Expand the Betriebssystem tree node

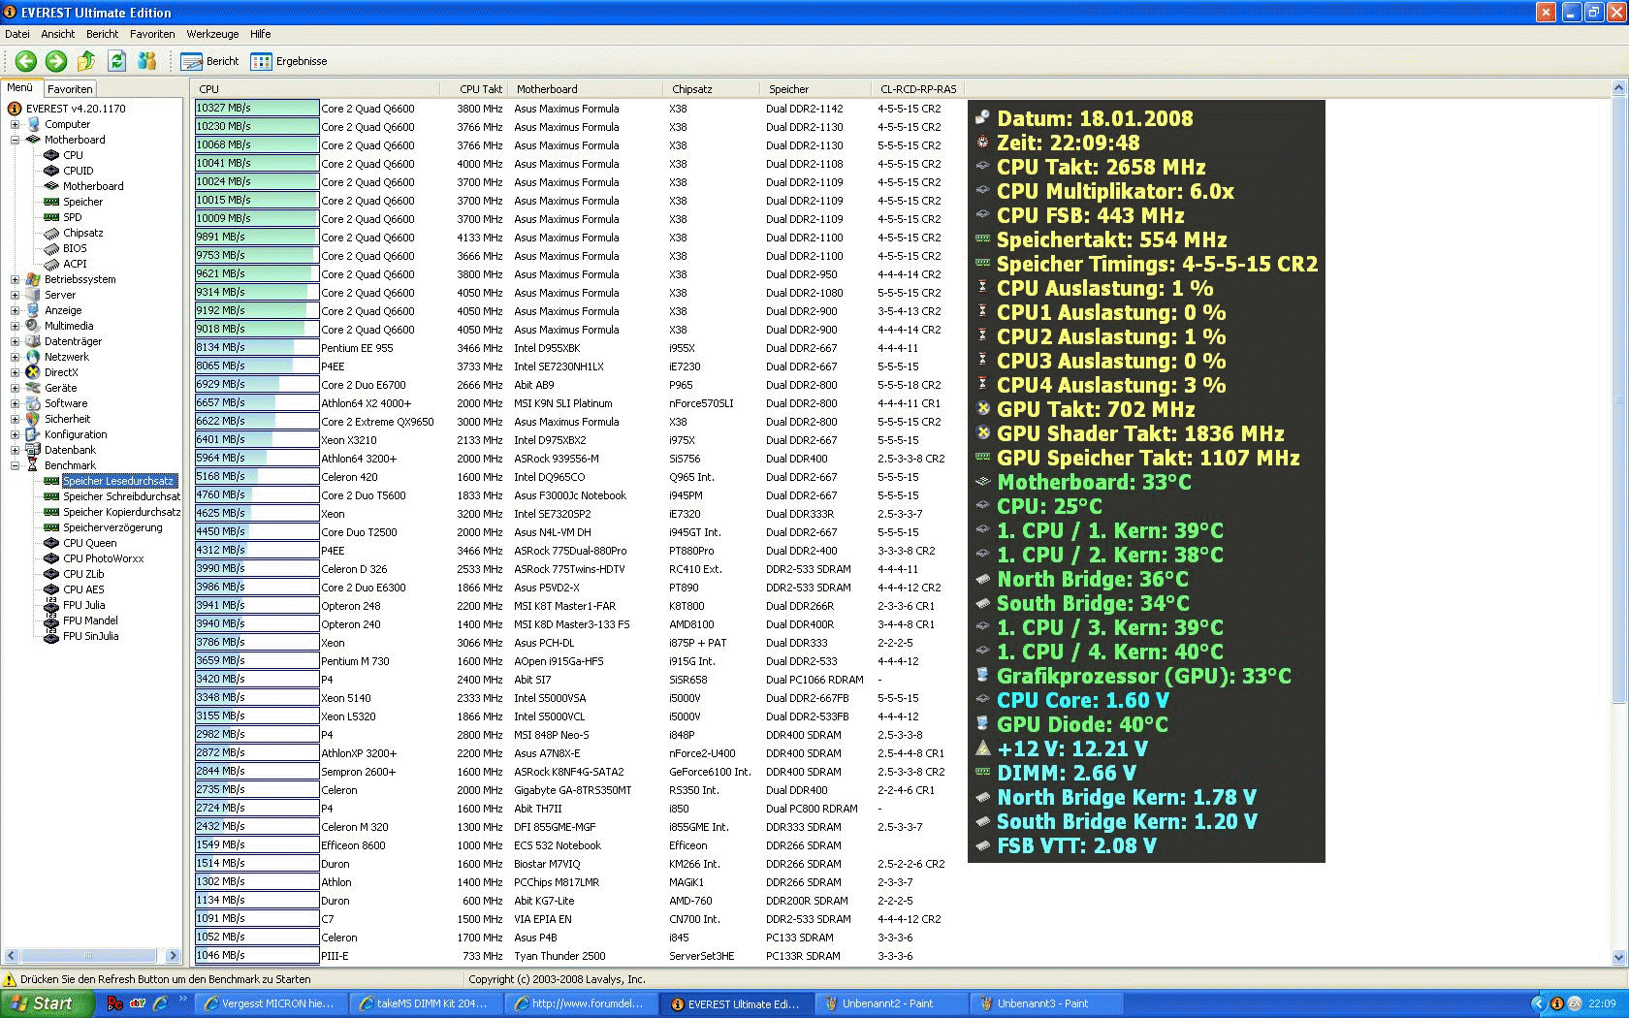pyautogui.click(x=15, y=279)
